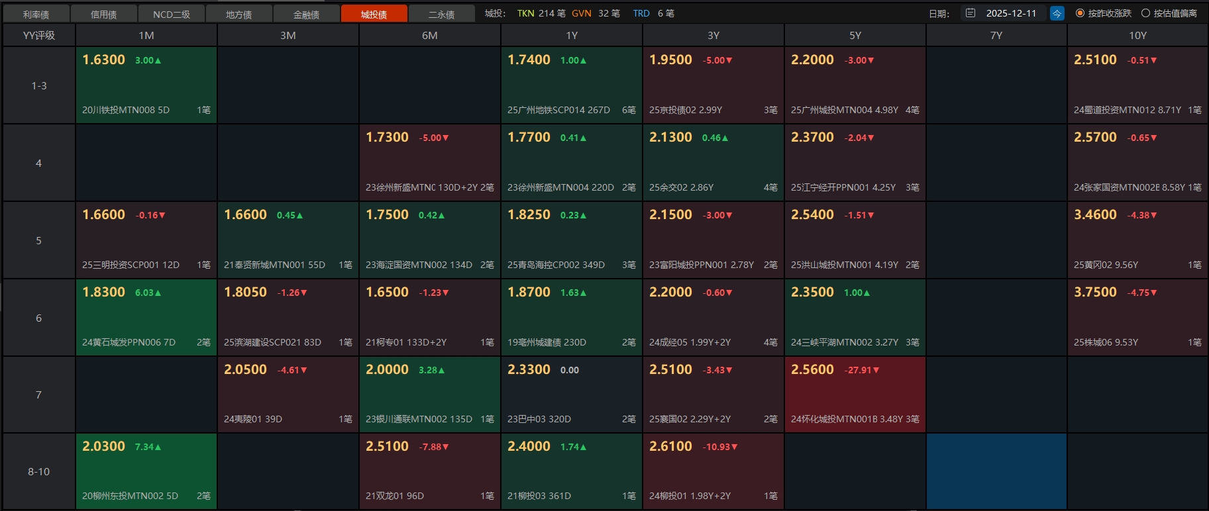
Task: Click GVN 32 笔 trade count
Action: 596,13
